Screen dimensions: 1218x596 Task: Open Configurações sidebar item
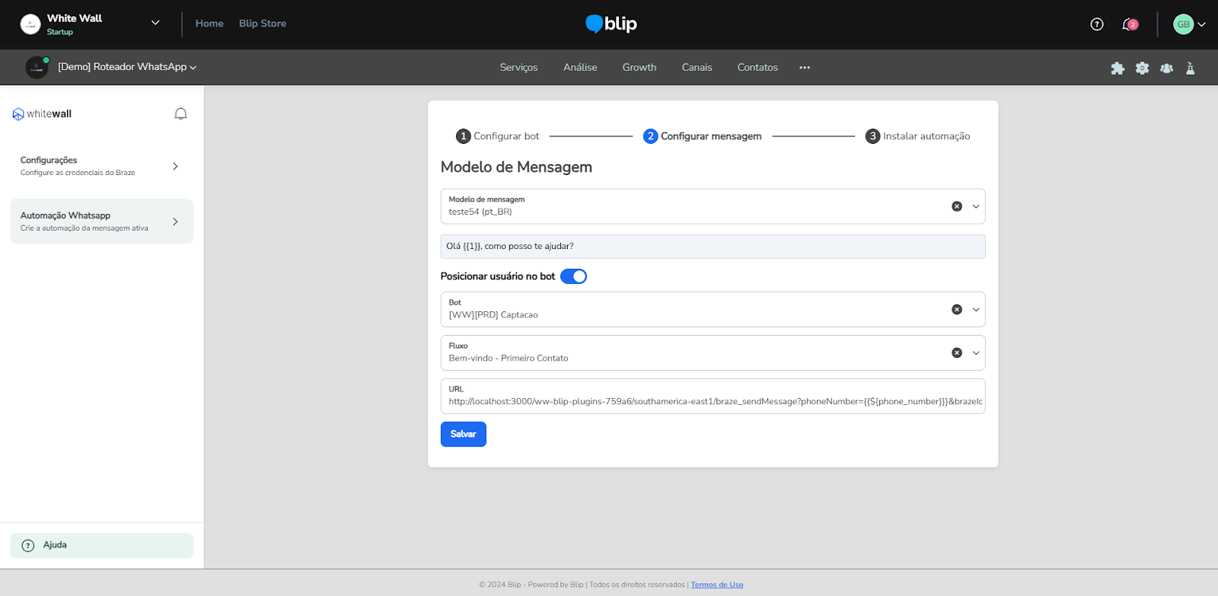pyautogui.click(x=101, y=166)
